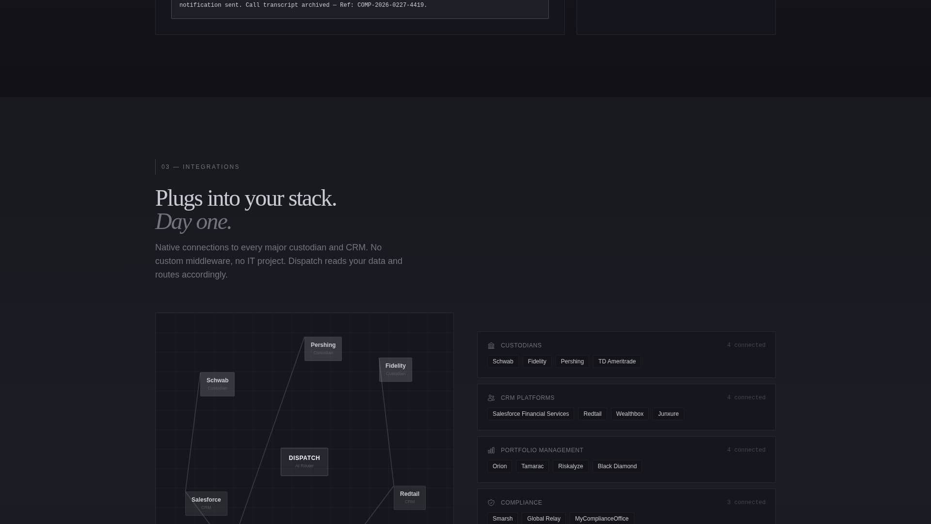Click the CRM Platforms people icon
This screenshot has height=524, width=931.
491,398
